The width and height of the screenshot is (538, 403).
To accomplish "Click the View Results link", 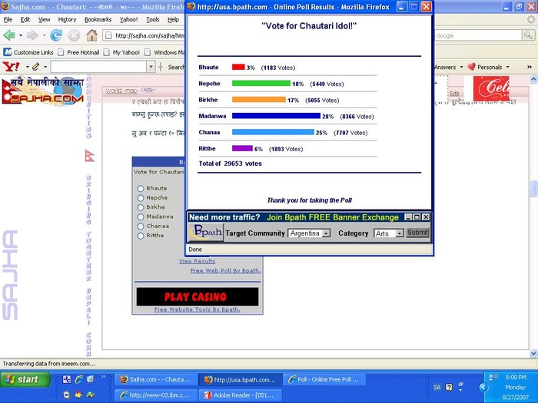I will [x=197, y=261].
